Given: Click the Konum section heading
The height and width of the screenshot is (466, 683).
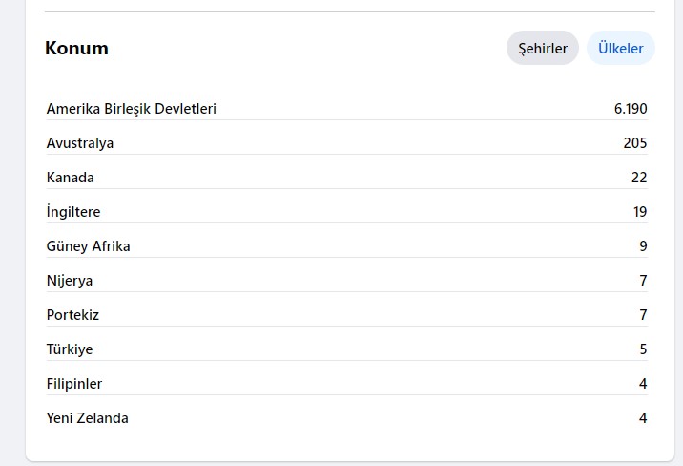Looking at the screenshot, I should point(76,48).
